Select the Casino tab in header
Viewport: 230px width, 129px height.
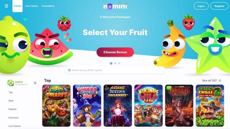[x=18, y=6]
